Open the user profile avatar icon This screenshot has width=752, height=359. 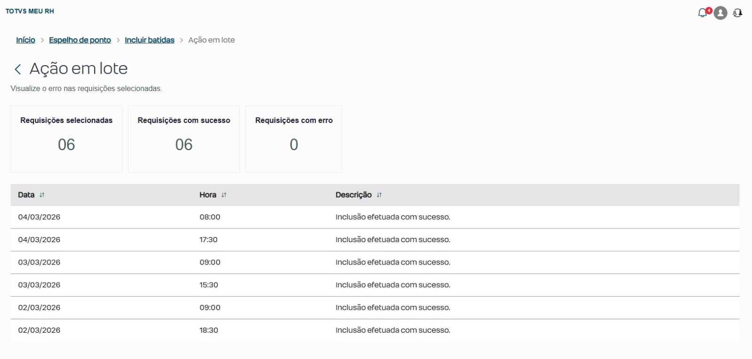click(x=720, y=13)
